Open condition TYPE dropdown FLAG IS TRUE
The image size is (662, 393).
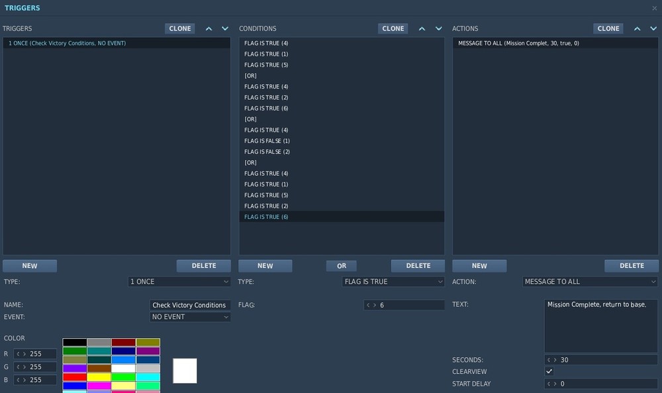[393, 282]
